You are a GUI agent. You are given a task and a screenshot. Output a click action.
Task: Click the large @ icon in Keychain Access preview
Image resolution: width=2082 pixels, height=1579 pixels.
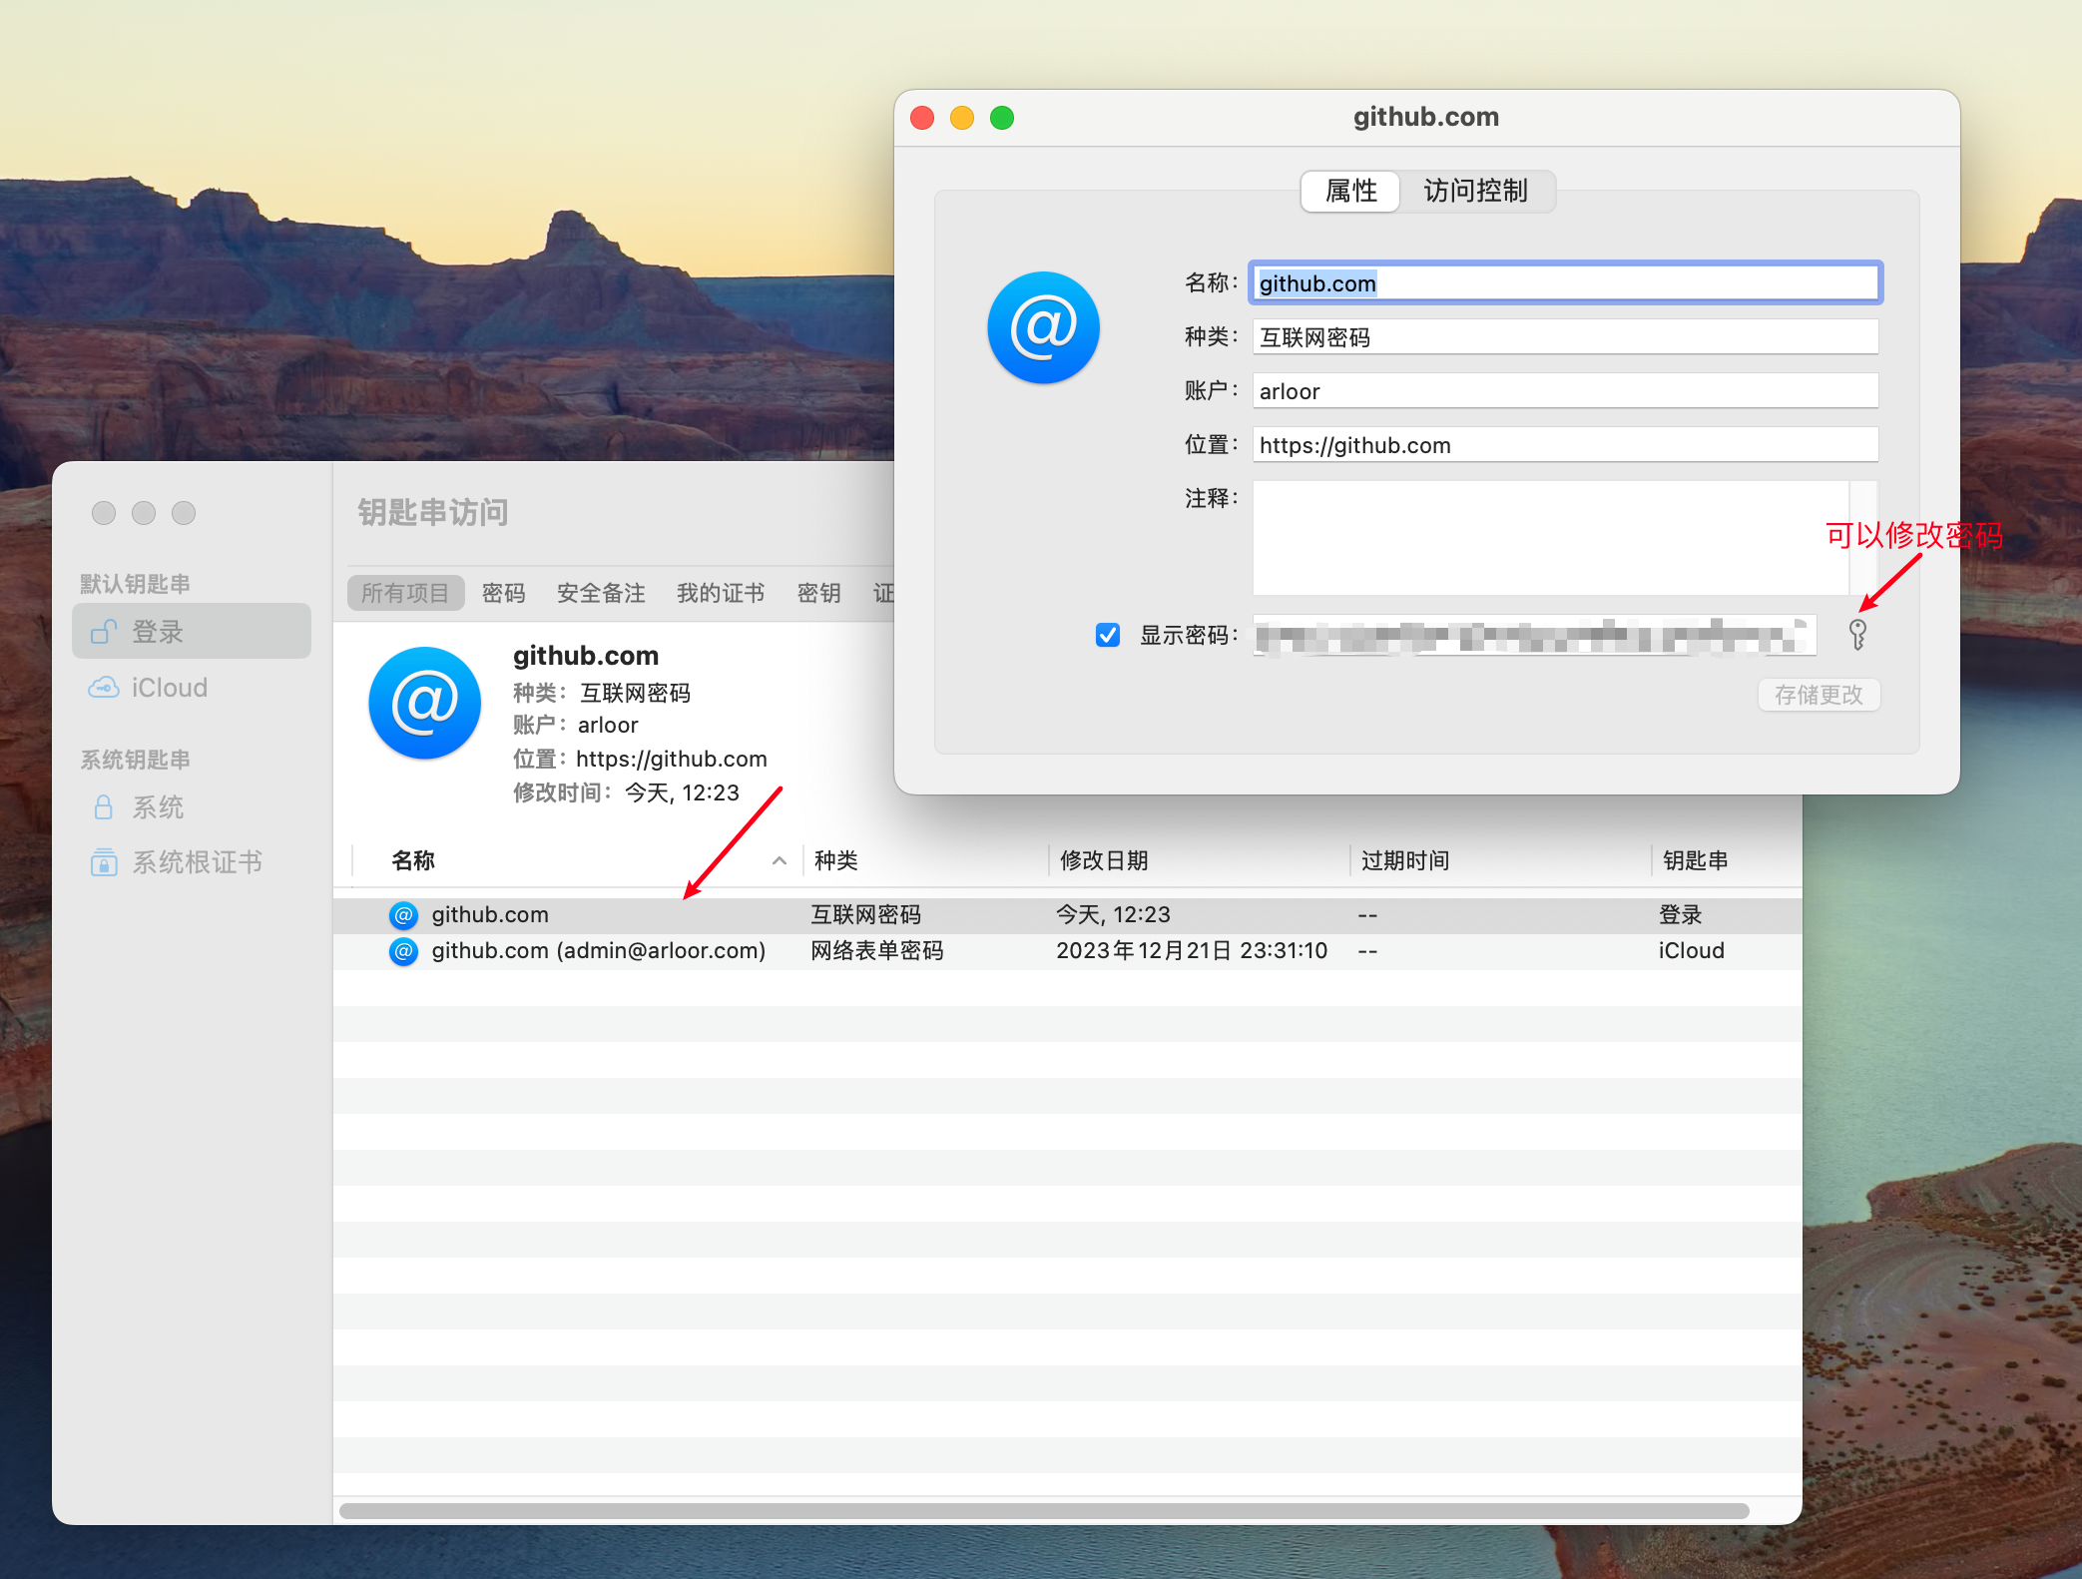424,703
